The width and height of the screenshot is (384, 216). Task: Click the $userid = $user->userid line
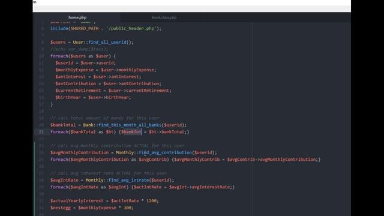click(85, 63)
